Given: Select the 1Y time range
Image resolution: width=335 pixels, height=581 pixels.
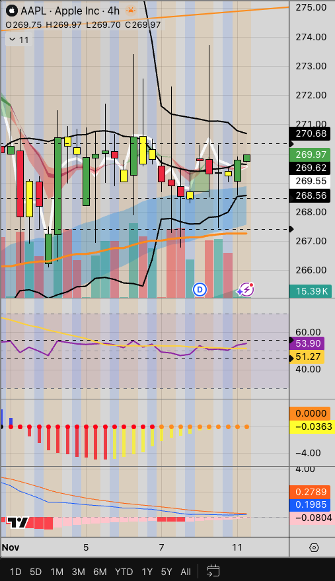Looking at the screenshot, I should click(x=147, y=572).
